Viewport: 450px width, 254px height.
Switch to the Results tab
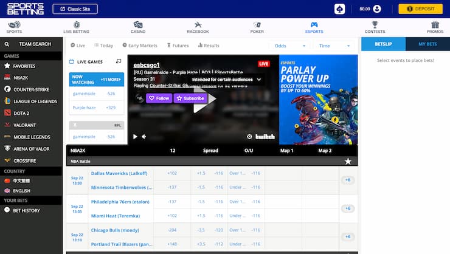click(x=209, y=46)
